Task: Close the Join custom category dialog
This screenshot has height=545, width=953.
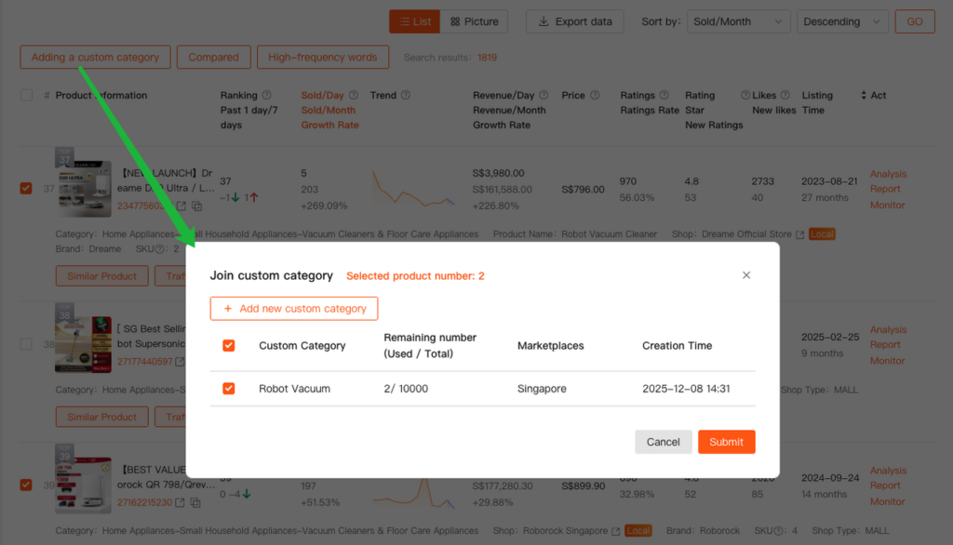Action: pyautogui.click(x=745, y=275)
